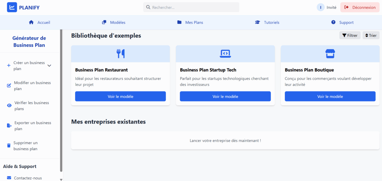This screenshot has height=181, width=382.
Task: Click the envelope icon next to Contactez-nous
Action: click(x=9, y=178)
